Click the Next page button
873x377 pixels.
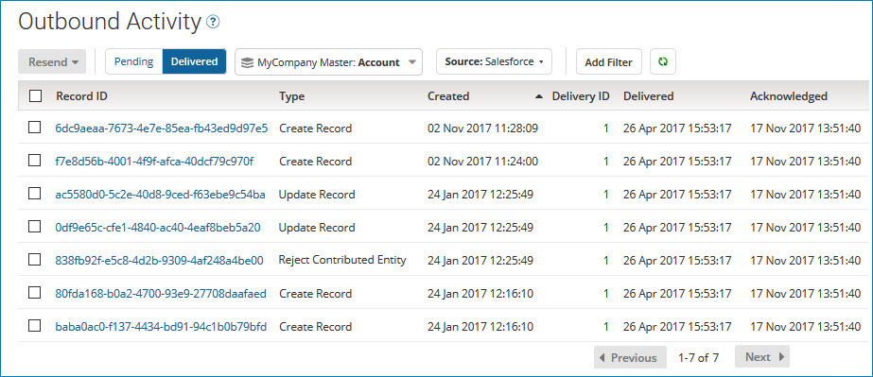point(762,356)
